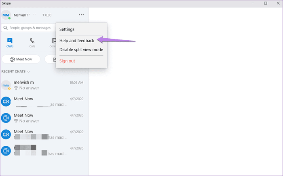283x176 pixels.
Task: Click the third Meet Now chat's camera avatar
Action: tap(6, 134)
